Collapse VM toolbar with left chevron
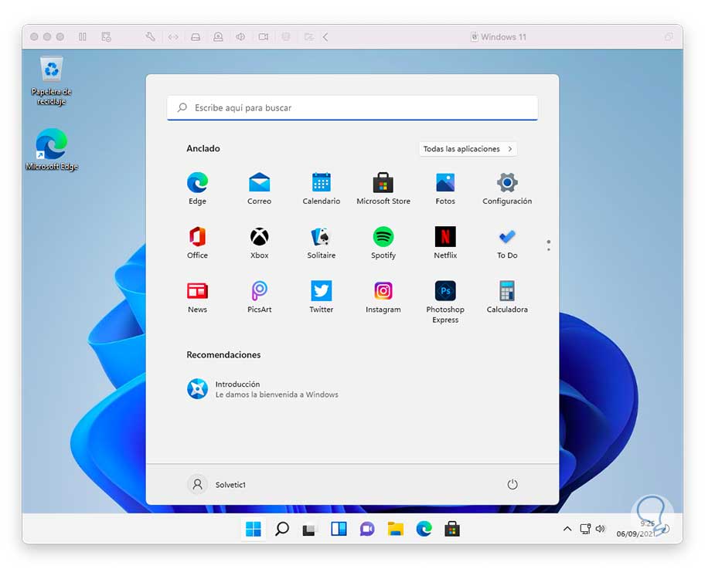The height and width of the screenshot is (579, 705). click(325, 37)
